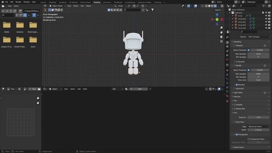Switch to the Animation workspace tab
Viewport: 272px width, 153px height.
tap(107, 3)
